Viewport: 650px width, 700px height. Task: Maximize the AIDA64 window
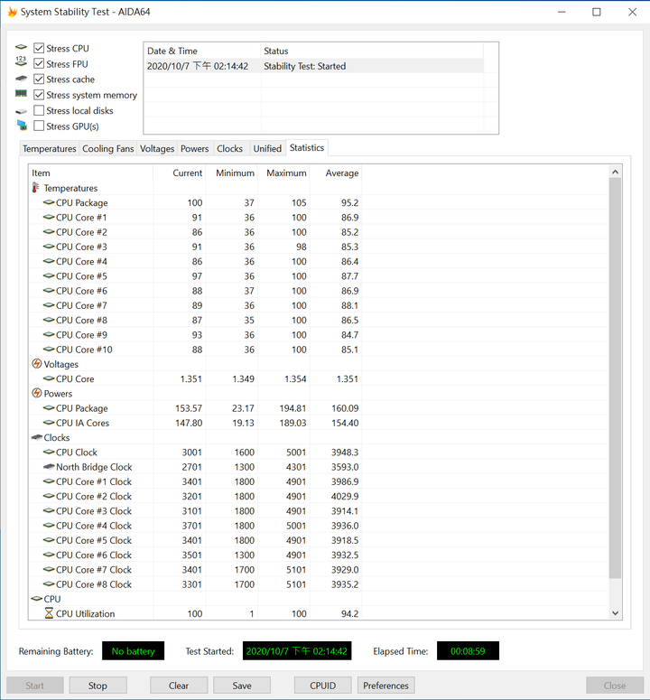tap(597, 12)
